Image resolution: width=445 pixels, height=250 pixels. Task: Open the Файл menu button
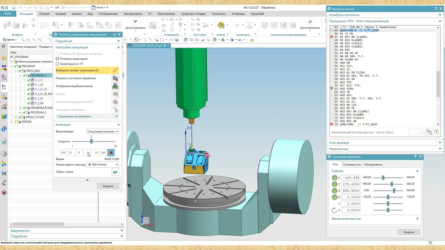point(8,14)
